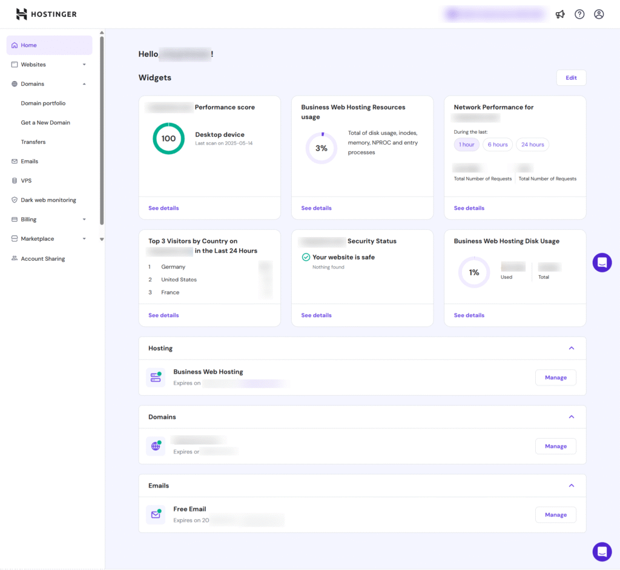Open the lower chat bubble button
Viewport: 620px width, 570px height.
tap(602, 551)
